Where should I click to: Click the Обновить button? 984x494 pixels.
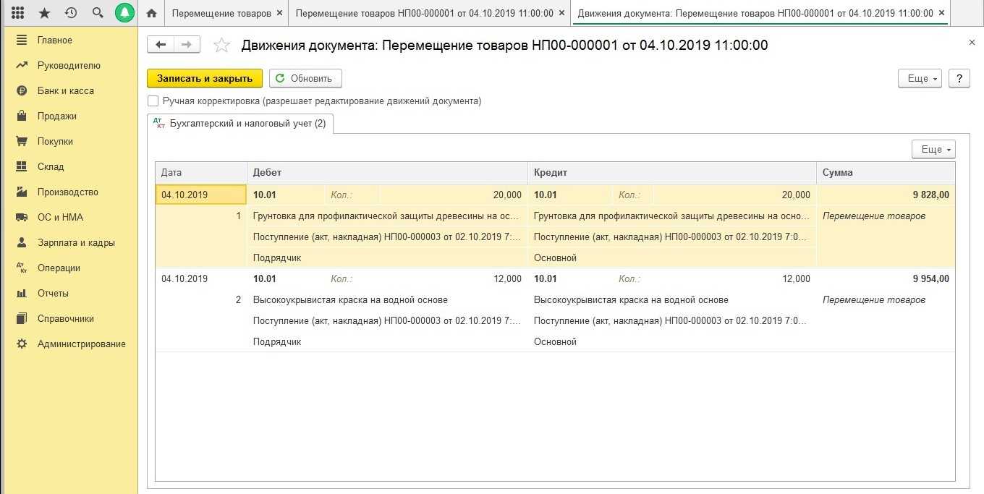point(305,78)
